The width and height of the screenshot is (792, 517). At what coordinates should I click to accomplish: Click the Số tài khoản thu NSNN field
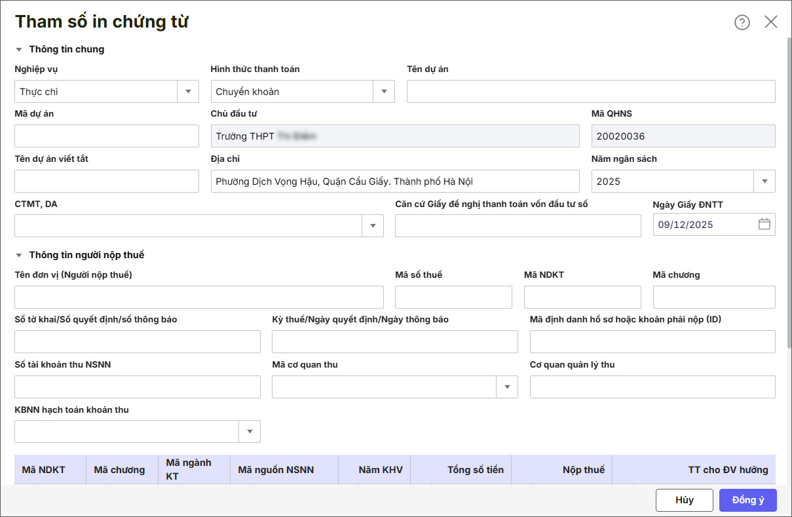(137, 387)
